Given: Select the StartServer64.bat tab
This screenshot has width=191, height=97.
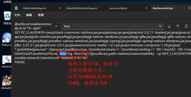Looking at the screenshot, I should (163, 8).
